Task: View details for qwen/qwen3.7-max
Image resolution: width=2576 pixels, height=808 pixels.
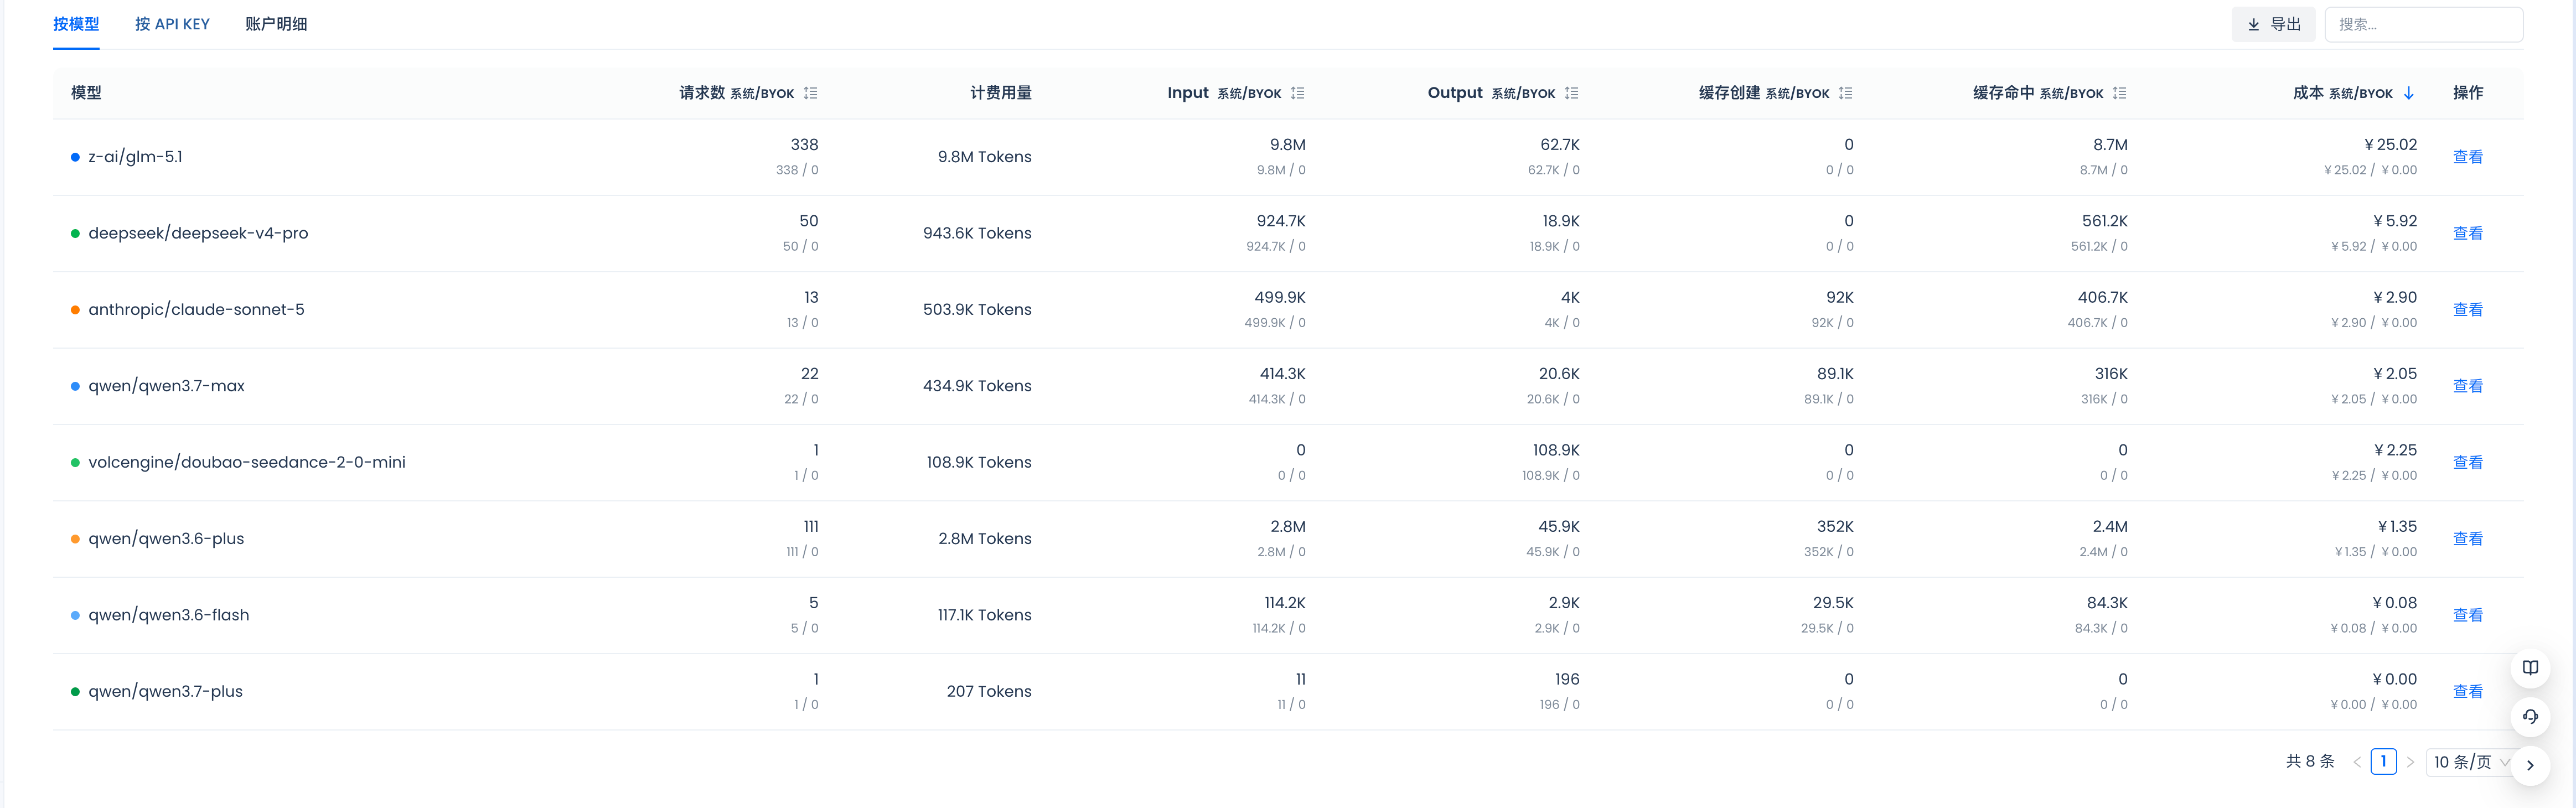Action: [x=2468, y=386]
